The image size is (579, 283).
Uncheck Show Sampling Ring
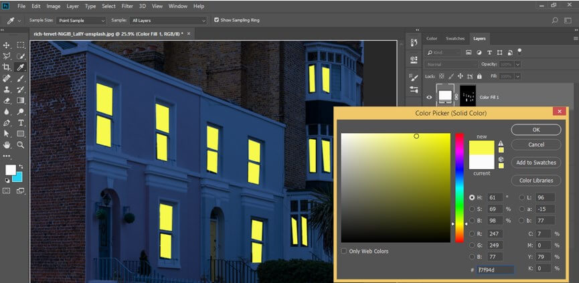click(x=216, y=20)
